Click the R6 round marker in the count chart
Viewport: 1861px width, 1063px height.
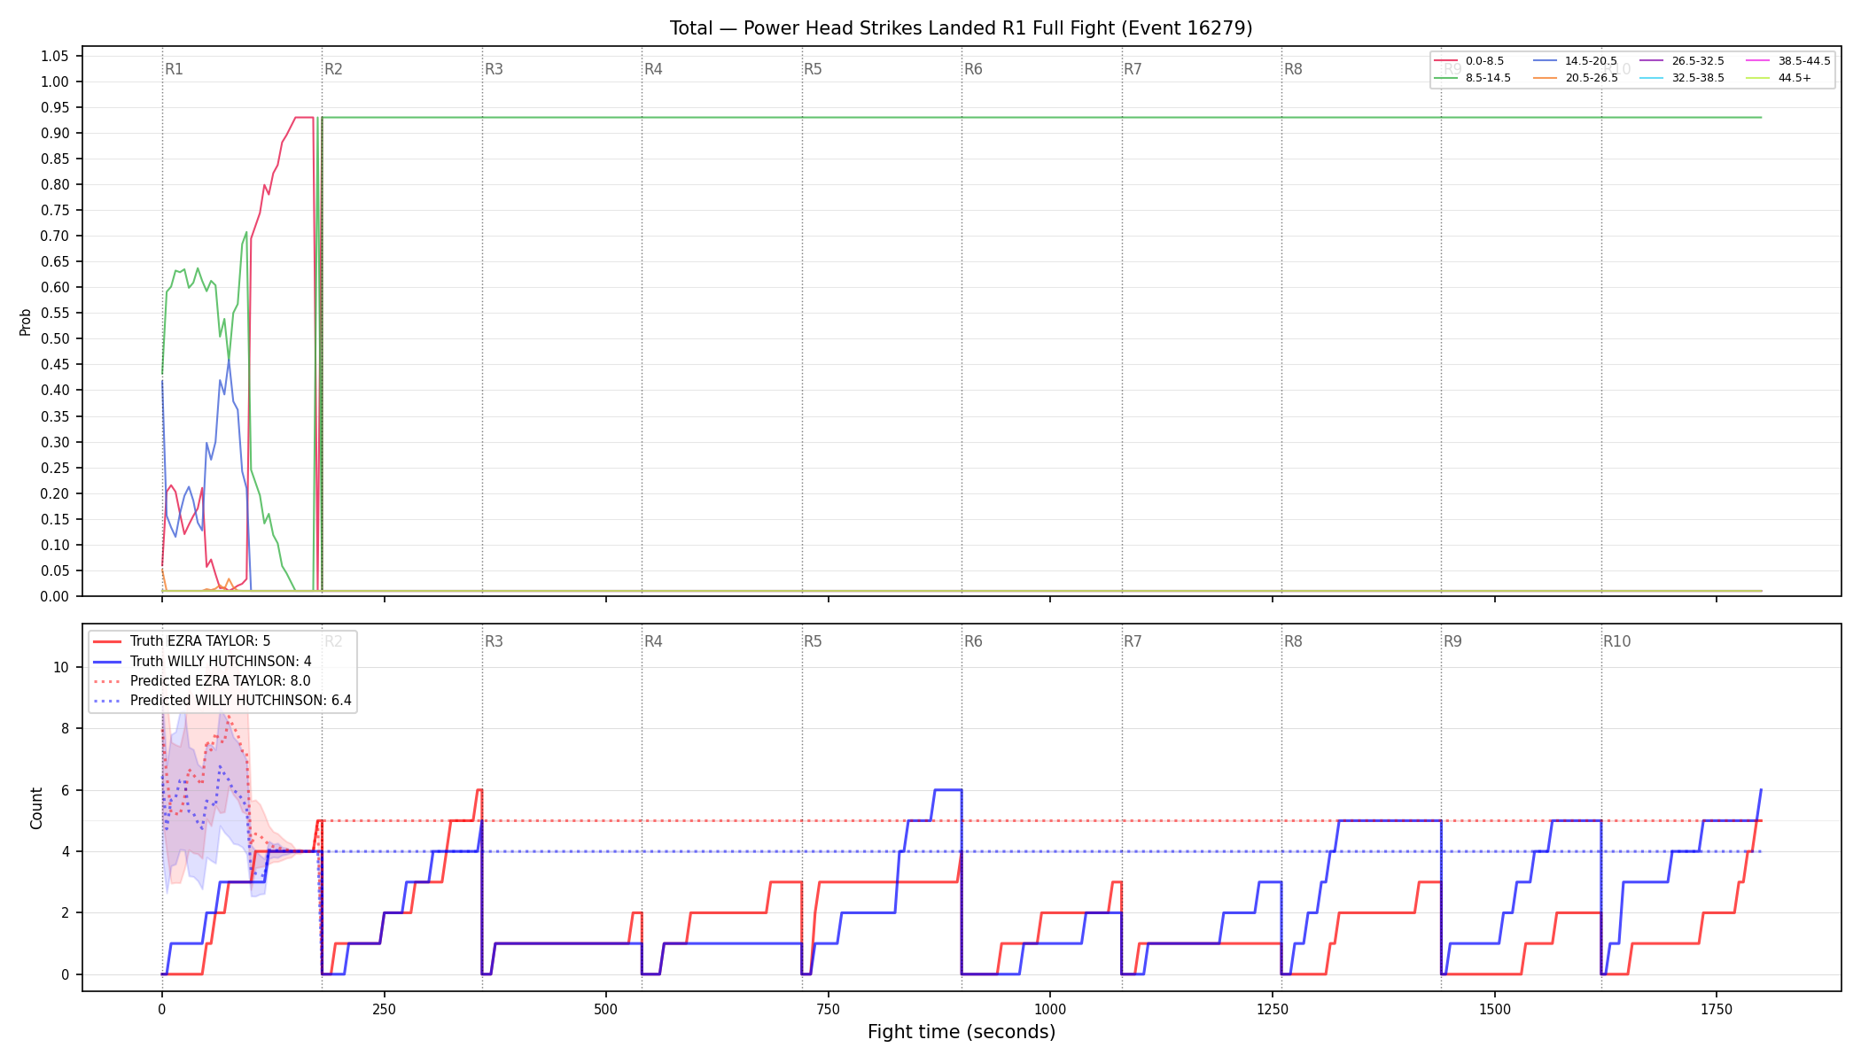(973, 641)
